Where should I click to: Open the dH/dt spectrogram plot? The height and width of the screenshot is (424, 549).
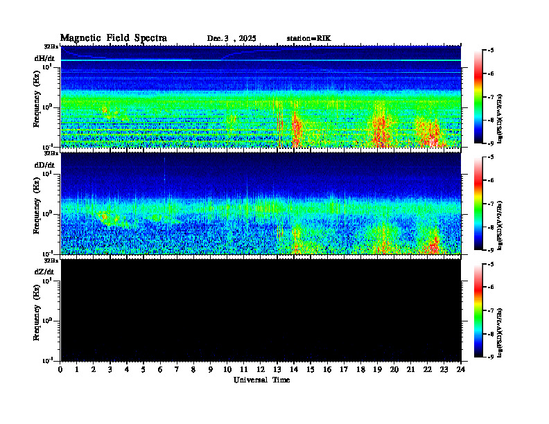[261, 96]
